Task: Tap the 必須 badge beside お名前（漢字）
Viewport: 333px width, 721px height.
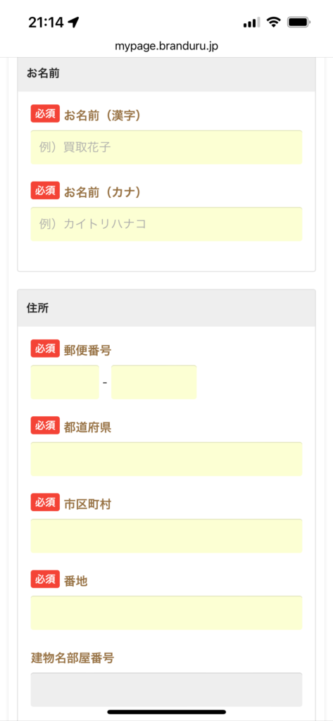Action: 45,114
